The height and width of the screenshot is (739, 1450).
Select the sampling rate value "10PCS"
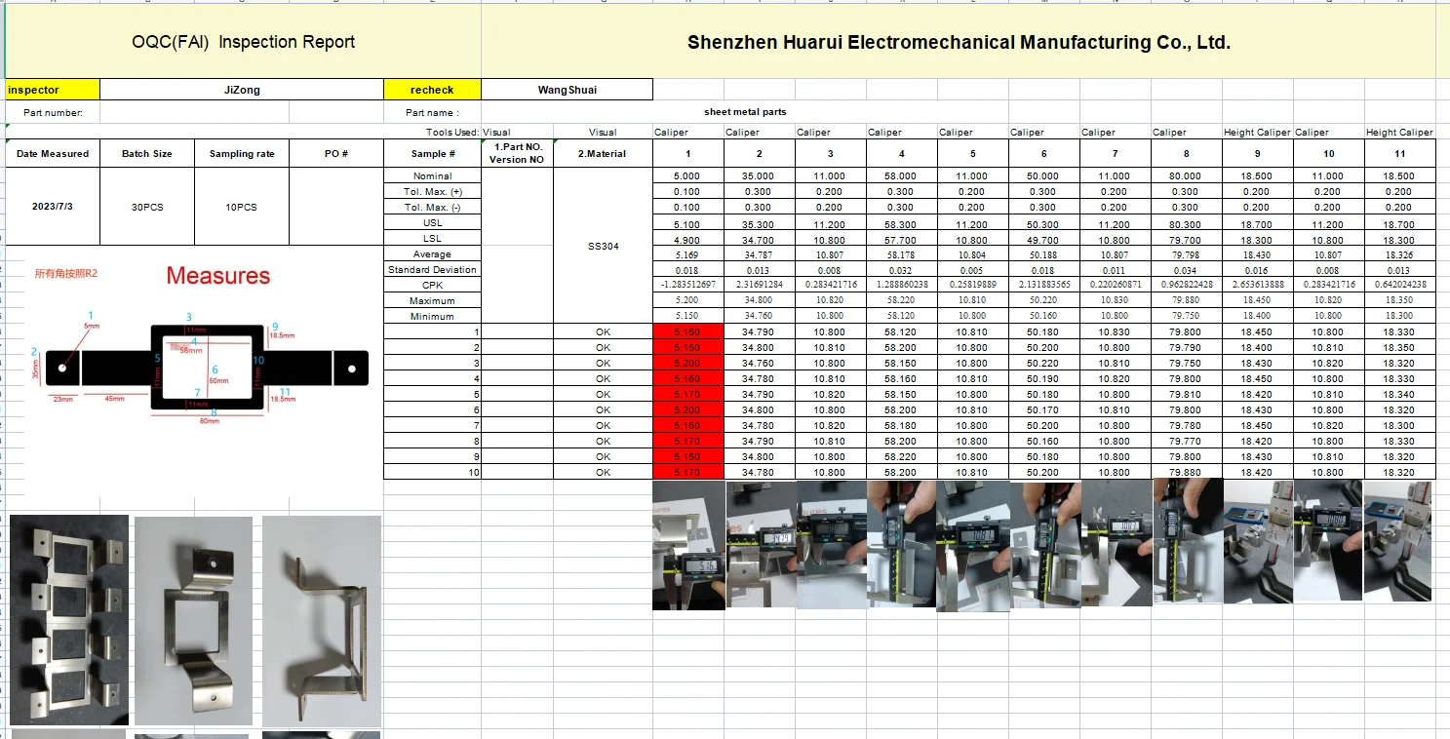[x=242, y=207]
